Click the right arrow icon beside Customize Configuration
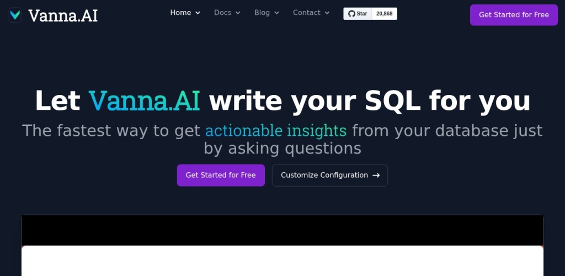This screenshot has width=565, height=276. pos(376,176)
